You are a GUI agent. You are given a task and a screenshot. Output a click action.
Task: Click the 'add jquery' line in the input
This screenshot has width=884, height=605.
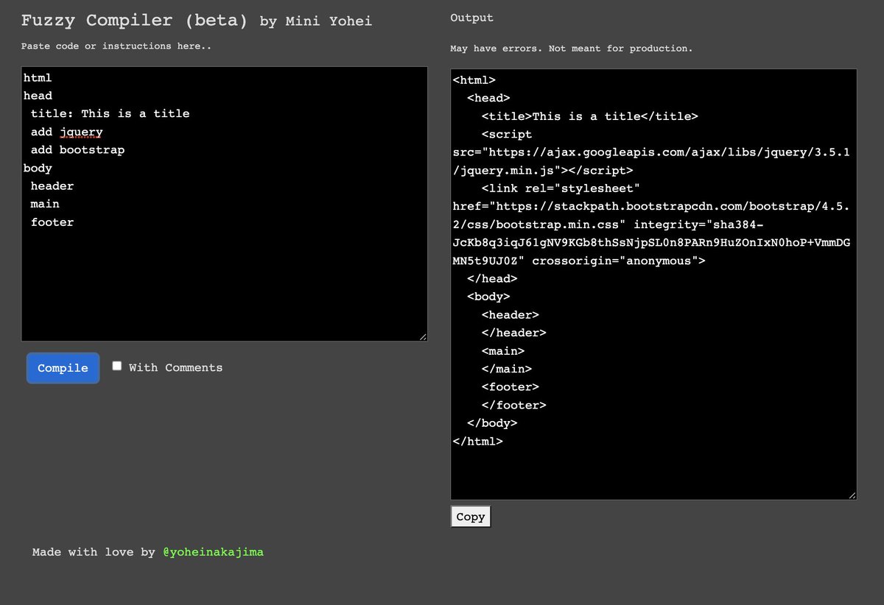[x=66, y=132]
